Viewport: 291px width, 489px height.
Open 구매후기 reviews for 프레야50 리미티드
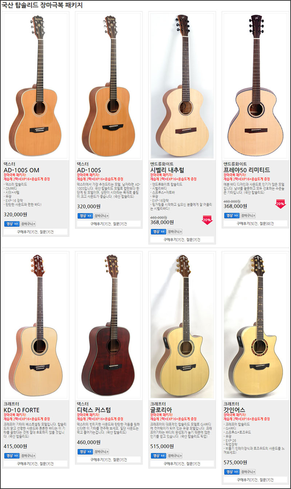(x=247, y=223)
